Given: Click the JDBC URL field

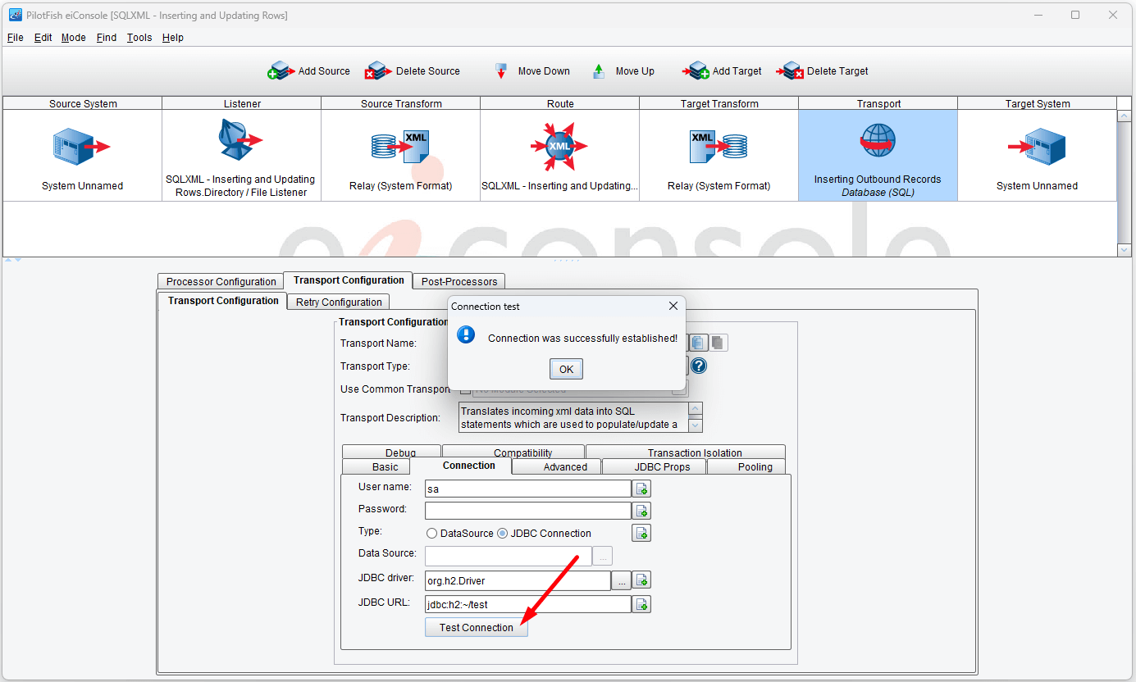Looking at the screenshot, I should click(527, 604).
